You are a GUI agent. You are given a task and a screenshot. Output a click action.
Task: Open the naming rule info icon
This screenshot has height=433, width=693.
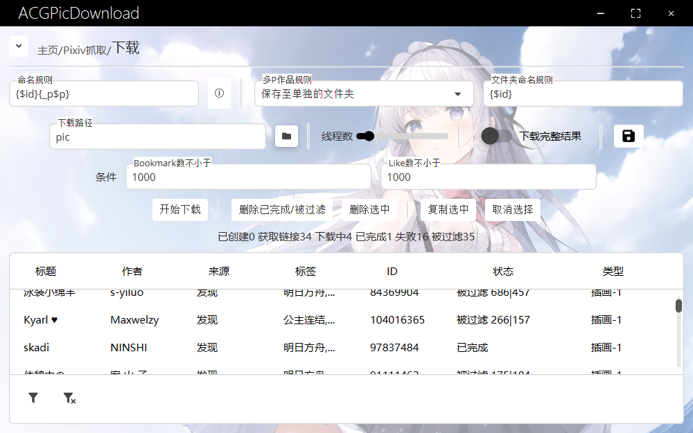point(219,94)
